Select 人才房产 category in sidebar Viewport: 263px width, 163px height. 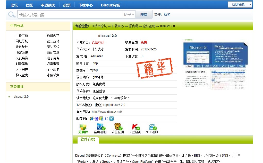tap(22, 69)
